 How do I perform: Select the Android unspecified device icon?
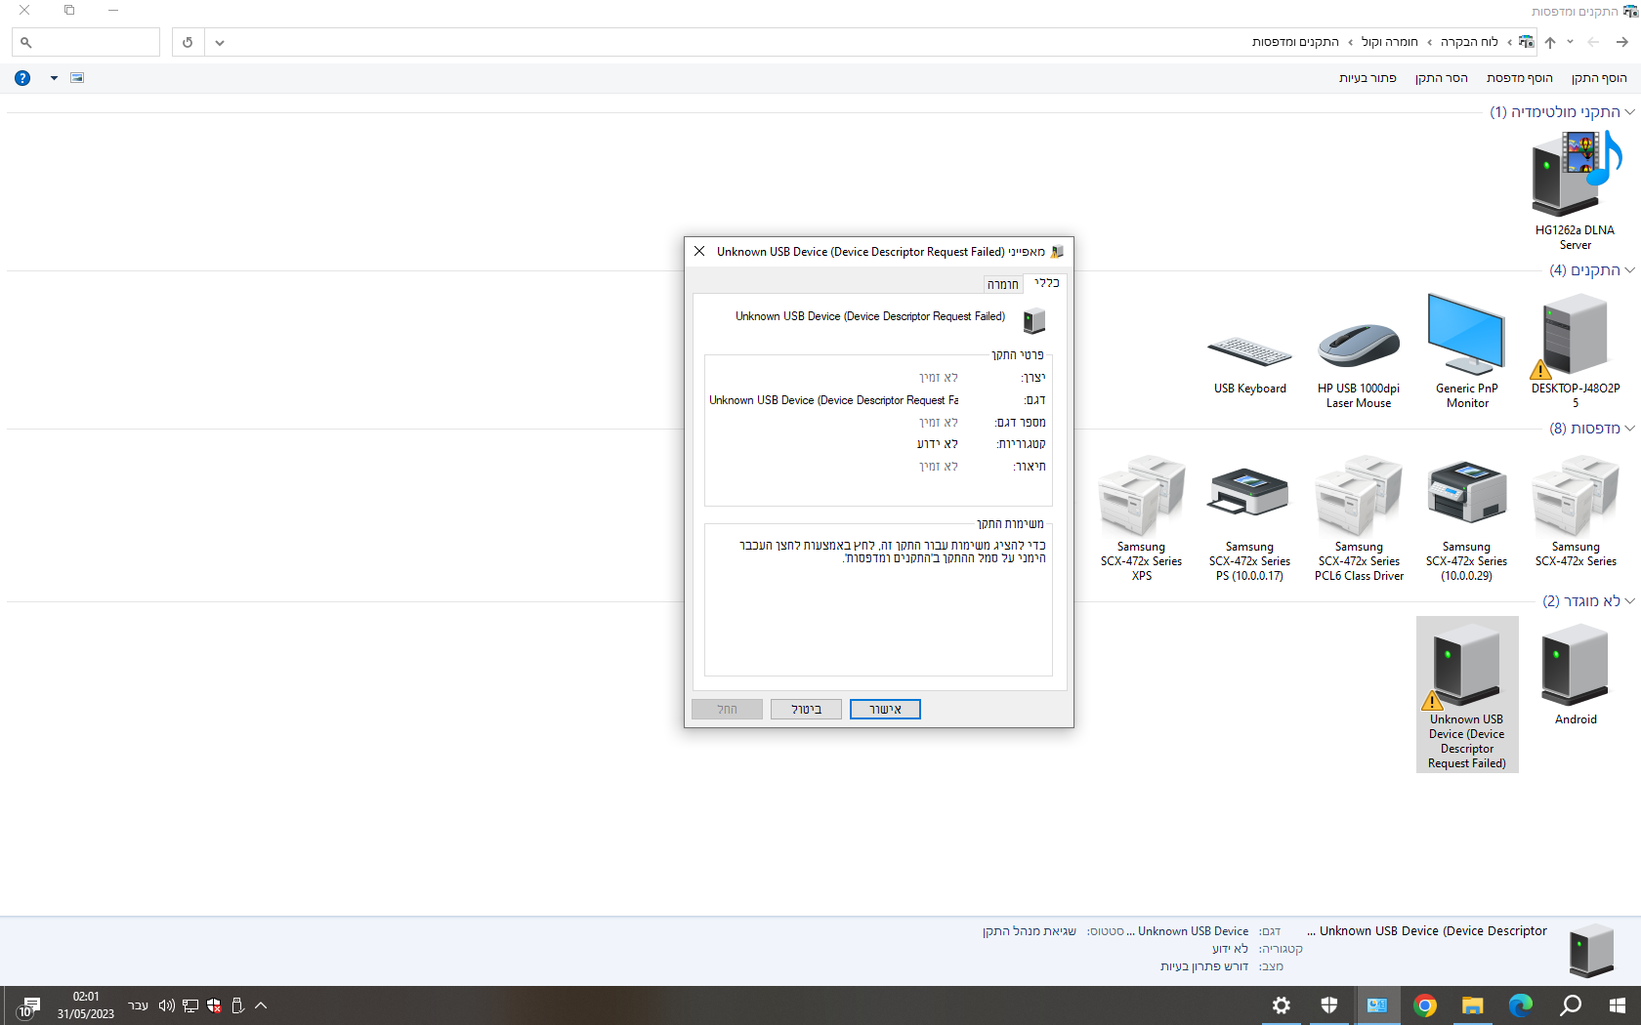1575,666
